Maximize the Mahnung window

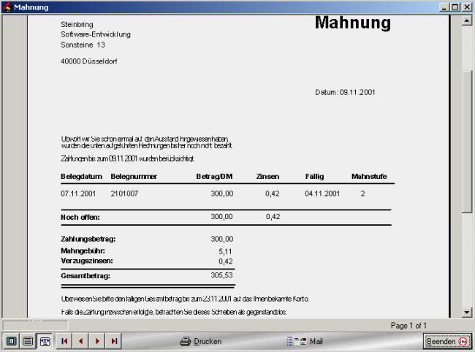(455, 7)
